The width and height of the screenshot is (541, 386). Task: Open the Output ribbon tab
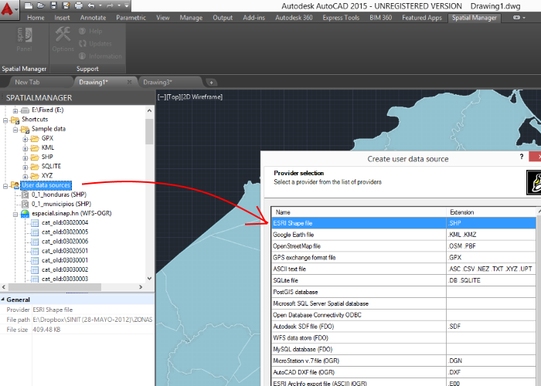(x=223, y=18)
